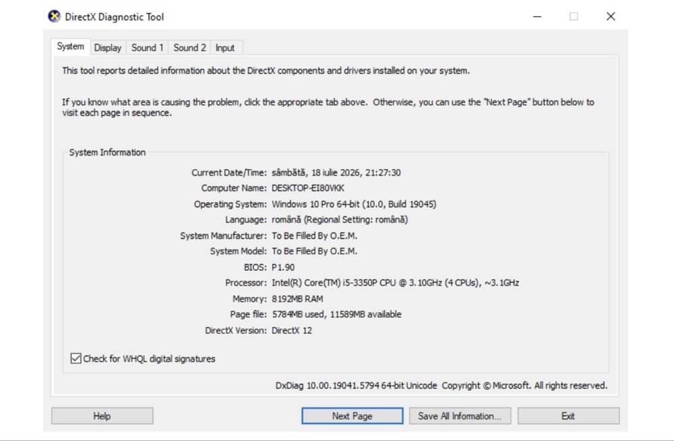The image size is (674, 441).
Task: Exit the diagnostic tool via Exit button
Action: [568, 415]
